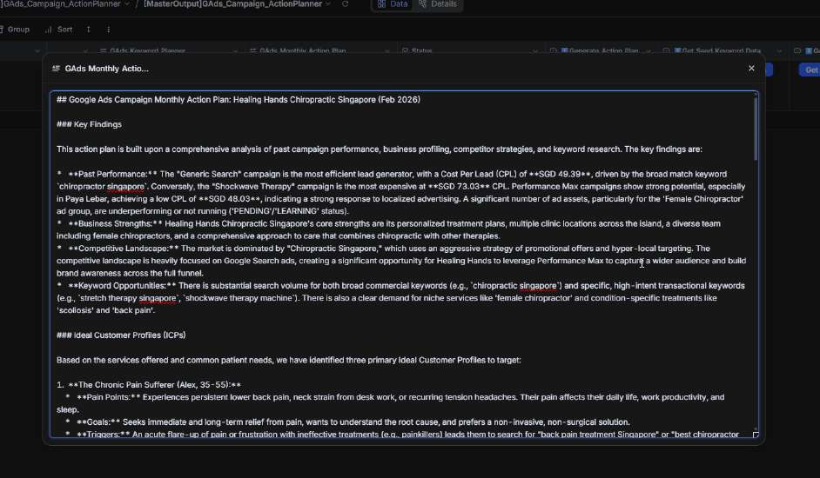This screenshot has width=820, height=478.
Task: Click the row height arrows icon
Action: coord(89,30)
